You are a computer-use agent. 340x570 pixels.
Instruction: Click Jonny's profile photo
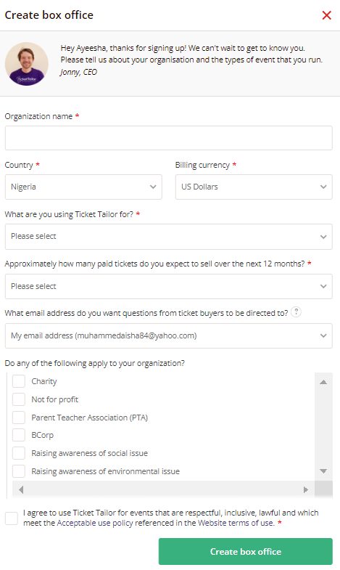click(27, 64)
